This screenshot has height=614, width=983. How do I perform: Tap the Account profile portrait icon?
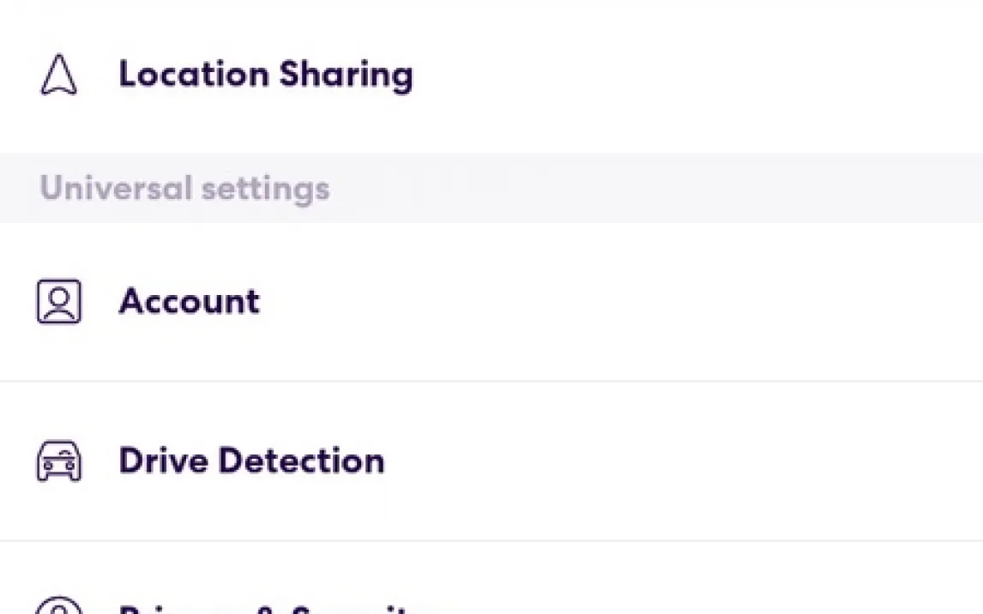(x=58, y=302)
